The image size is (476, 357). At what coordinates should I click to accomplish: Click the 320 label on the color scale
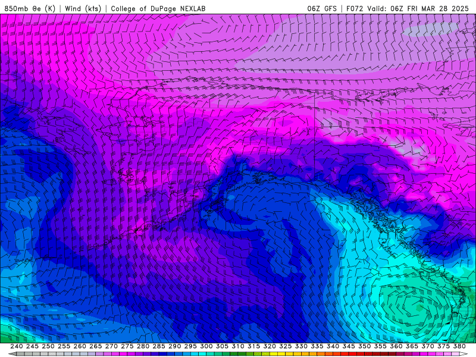coord(270,346)
